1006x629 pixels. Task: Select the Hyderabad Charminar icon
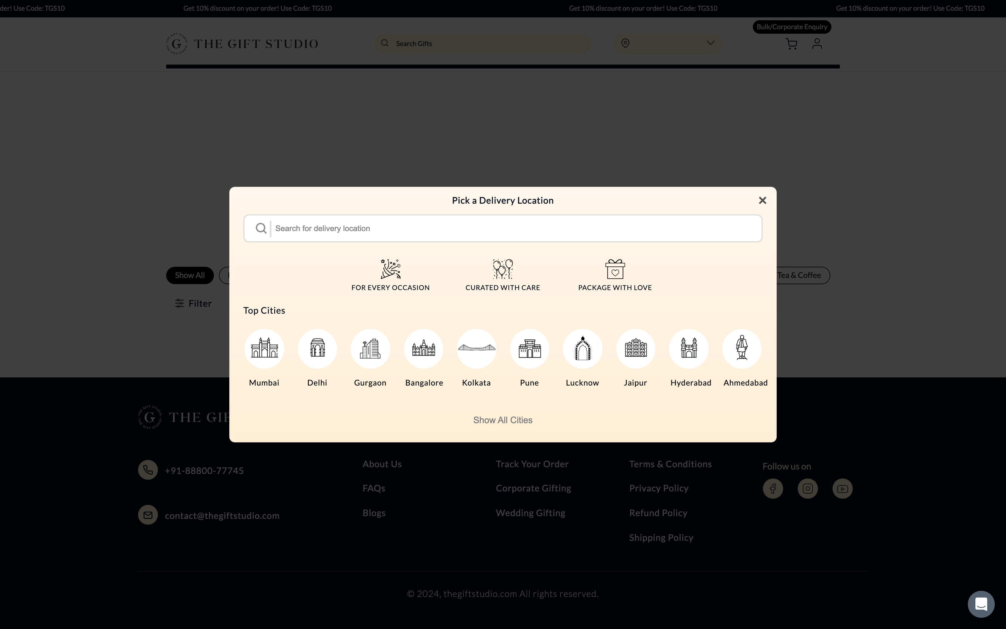tap(689, 348)
